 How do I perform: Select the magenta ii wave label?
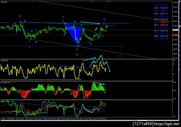coord(63,17)
